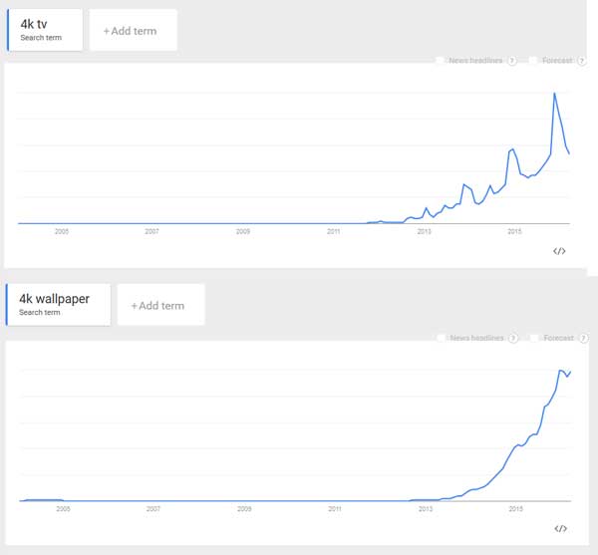This screenshot has height=555, width=598.
Task: Click the 2011 axis label on 4k wallpaper chart
Action: (334, 508)
